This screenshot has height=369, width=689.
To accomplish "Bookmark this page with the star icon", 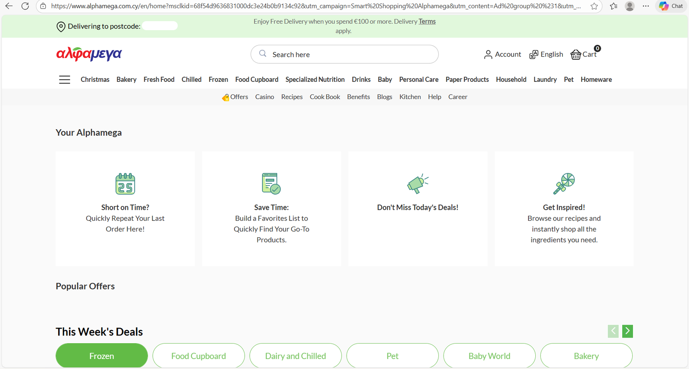I will [x=594, y=6].
